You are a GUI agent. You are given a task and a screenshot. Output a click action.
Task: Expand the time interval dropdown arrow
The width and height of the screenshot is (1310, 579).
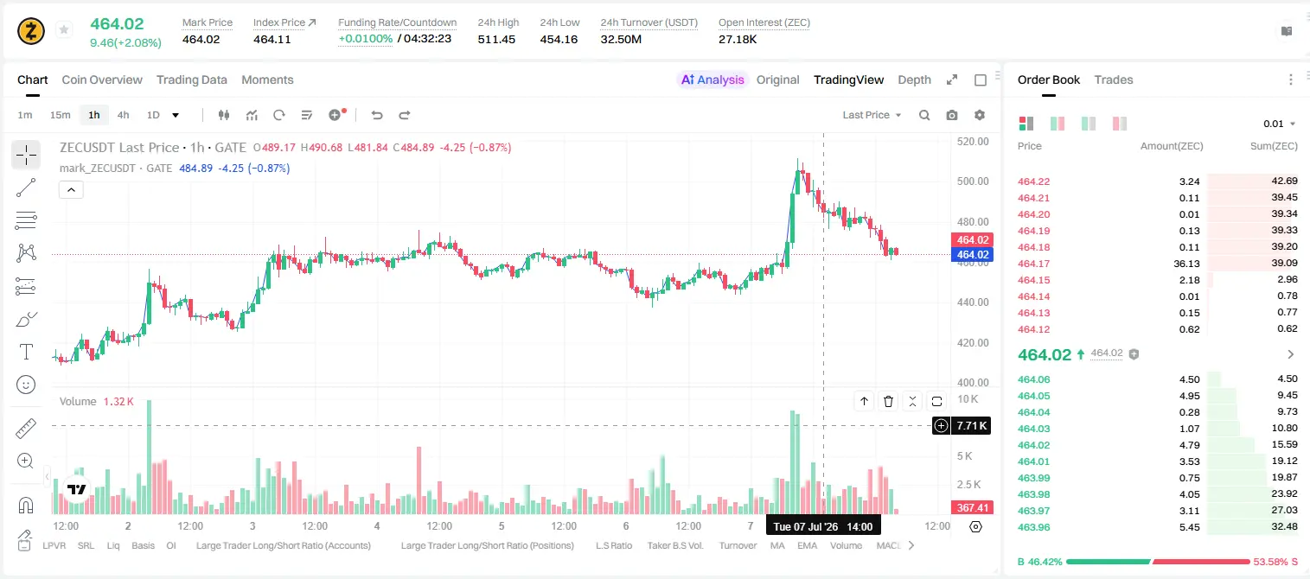pos(176,115)
